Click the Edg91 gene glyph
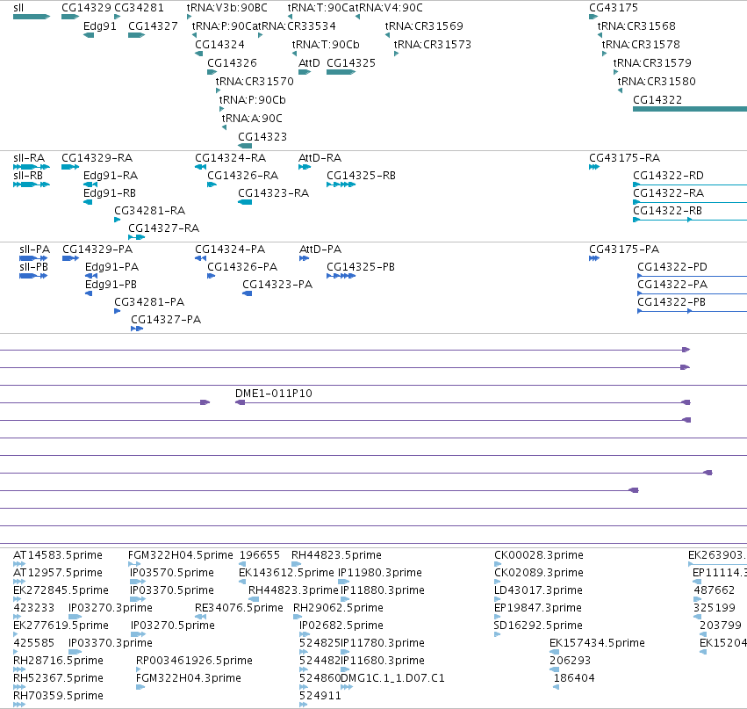 coord(89,35)
